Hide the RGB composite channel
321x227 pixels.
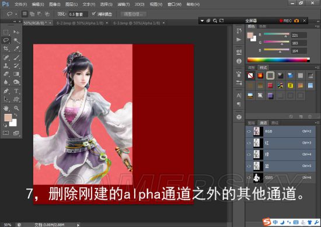click(249, 131)
